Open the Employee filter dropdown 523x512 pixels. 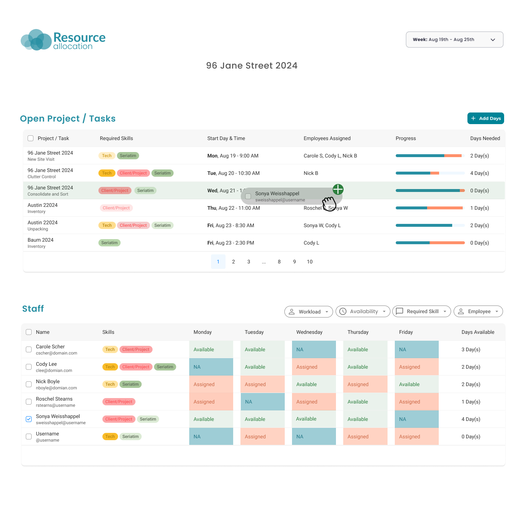click(x=478, y=311)
